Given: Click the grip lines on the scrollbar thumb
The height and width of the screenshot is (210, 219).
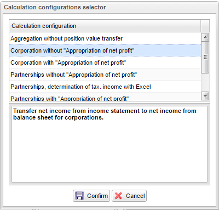Looking at the screenshot, I should [205, 57].
